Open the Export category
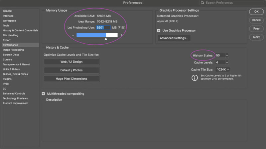 tap(7, 40)
